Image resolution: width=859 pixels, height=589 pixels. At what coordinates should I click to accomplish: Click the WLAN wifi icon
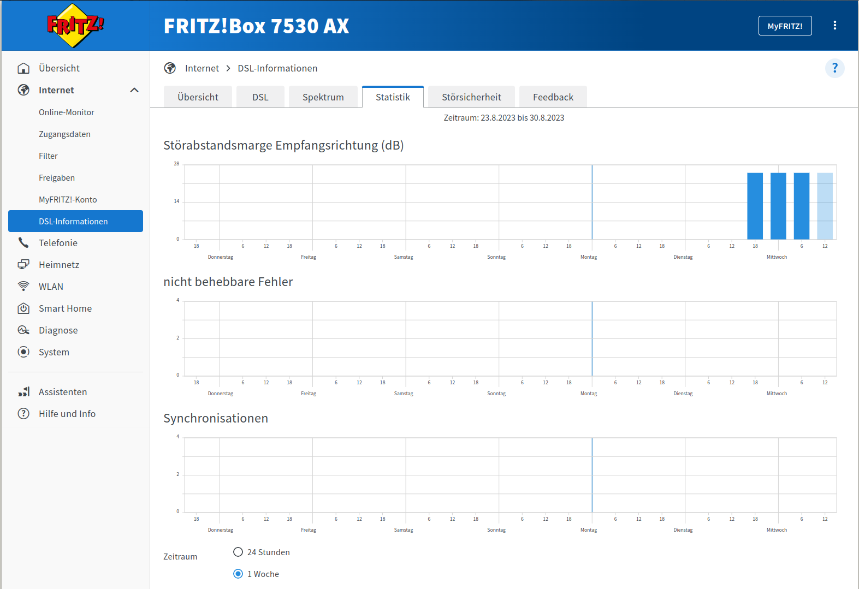click(x=23, y=287)
